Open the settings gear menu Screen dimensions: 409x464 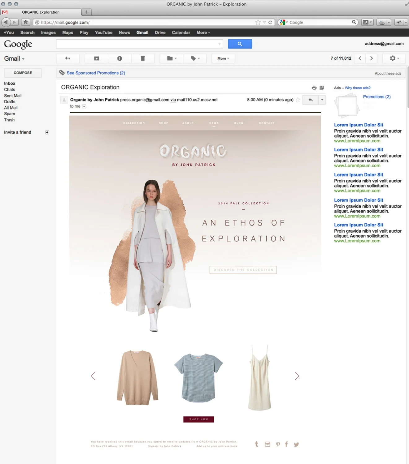pyautogui.click(x=394, y=58)
